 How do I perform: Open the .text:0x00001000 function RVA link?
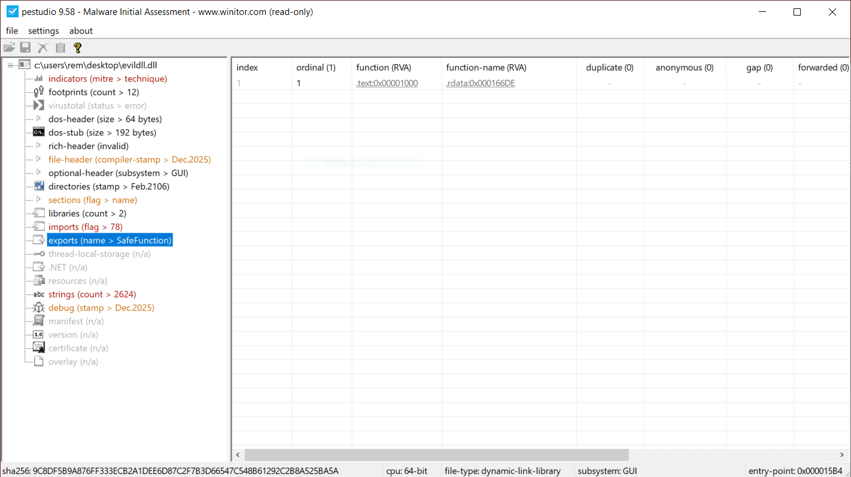pyautogui.click(x=387, y=83)
